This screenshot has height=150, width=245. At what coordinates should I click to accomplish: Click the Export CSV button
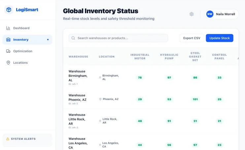(192, 38)
